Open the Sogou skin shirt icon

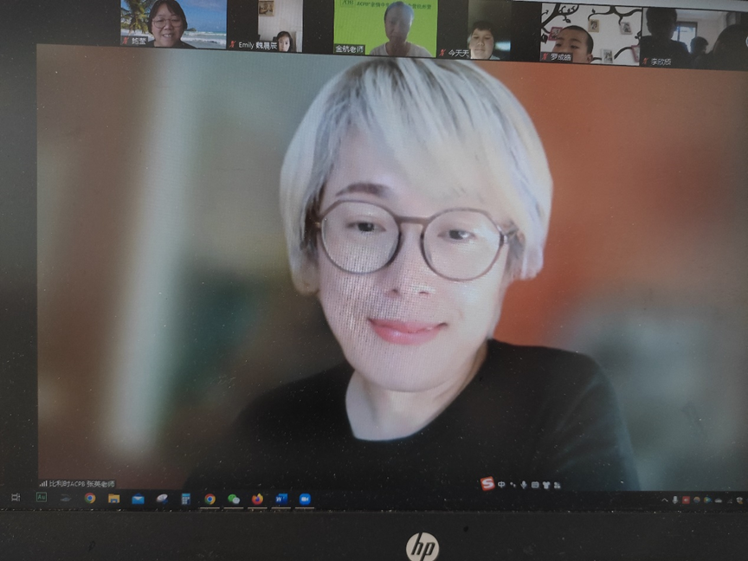click(546, 485)
